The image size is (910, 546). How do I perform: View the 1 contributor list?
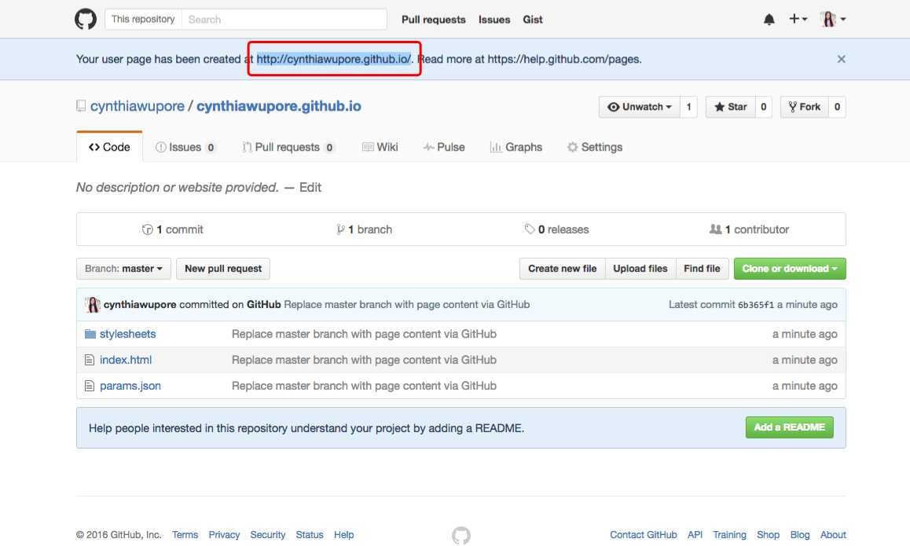(x=749, y=229)
